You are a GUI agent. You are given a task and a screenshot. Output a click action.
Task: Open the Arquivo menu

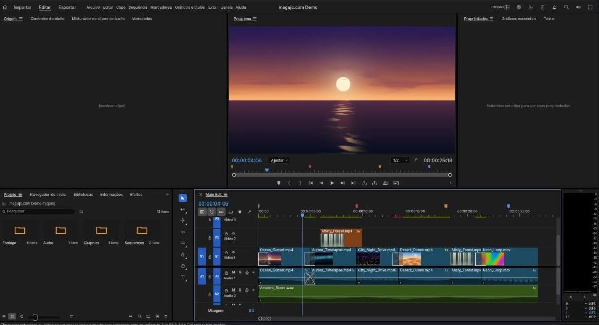click(x=93, y=7)
